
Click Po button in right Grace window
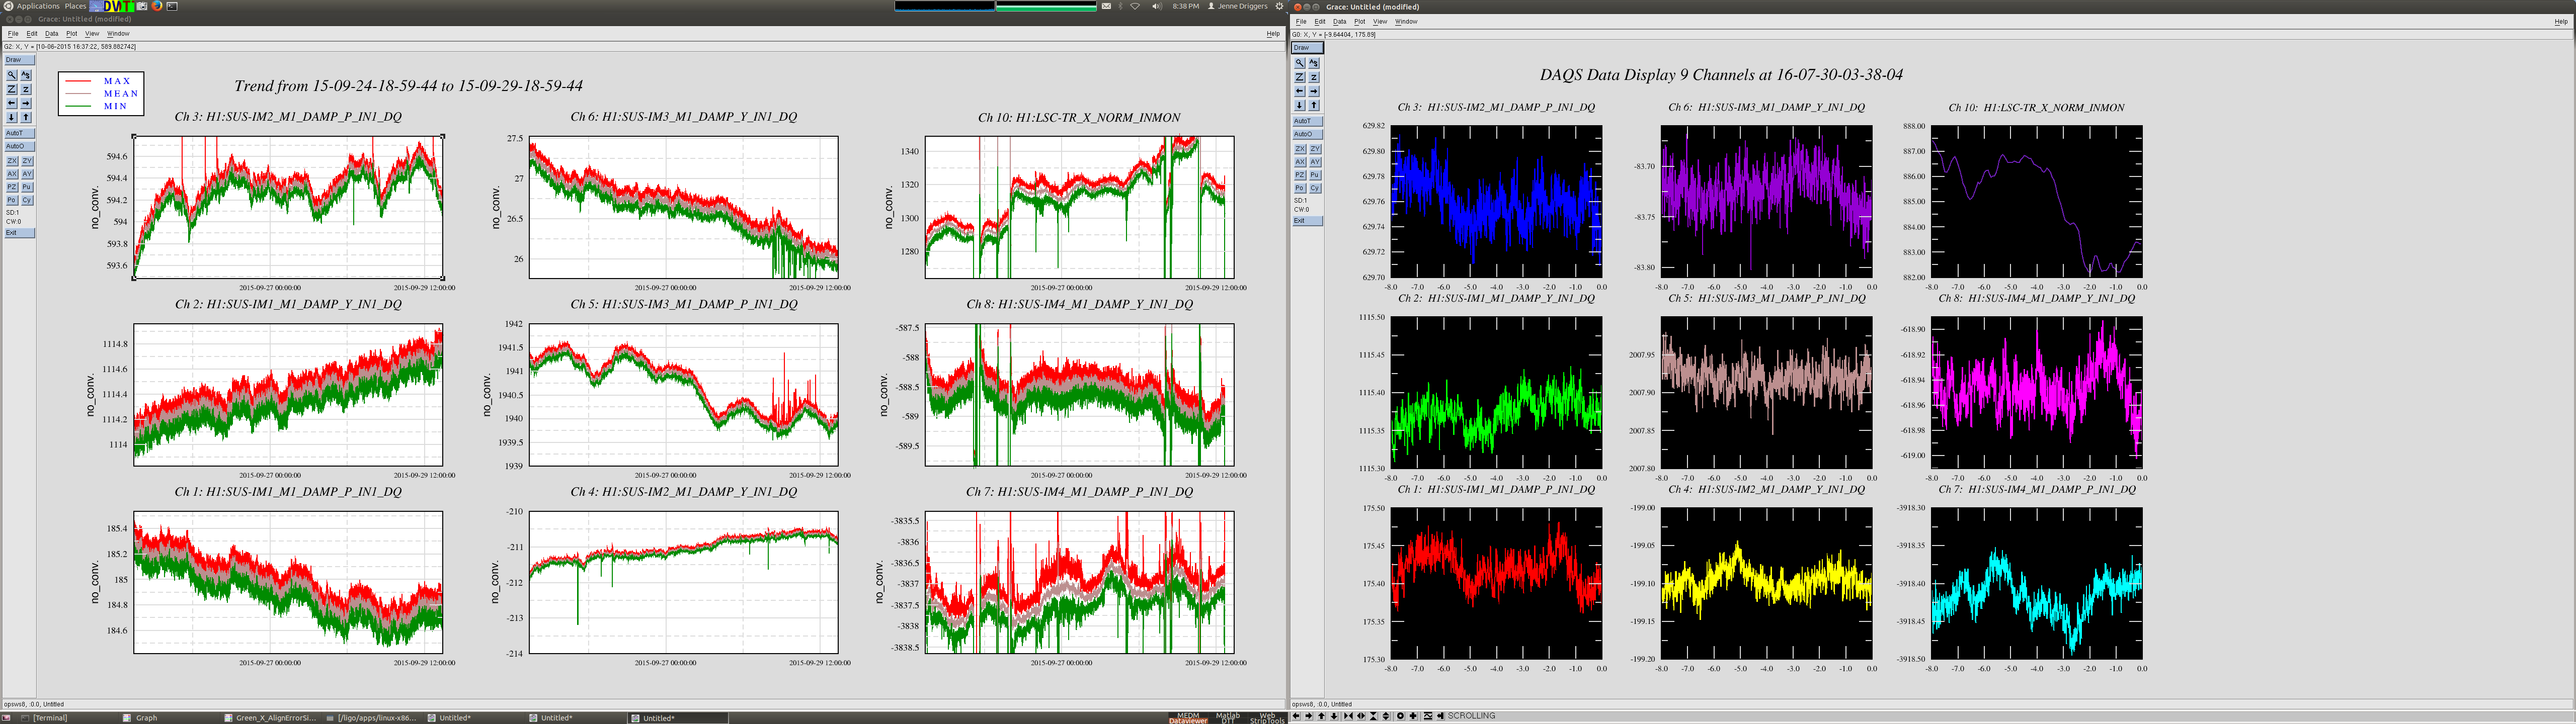[1300, 188]
